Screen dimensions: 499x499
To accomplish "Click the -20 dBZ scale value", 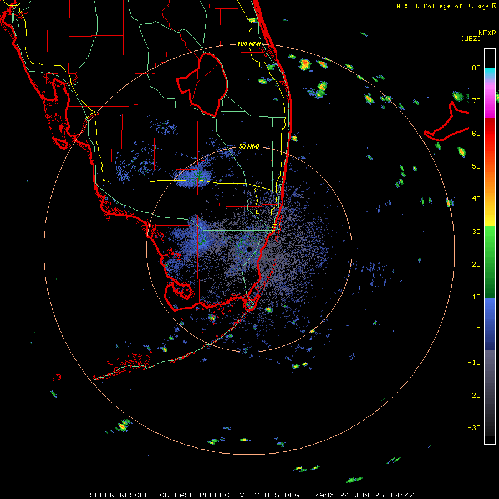I will pos(474,395).
